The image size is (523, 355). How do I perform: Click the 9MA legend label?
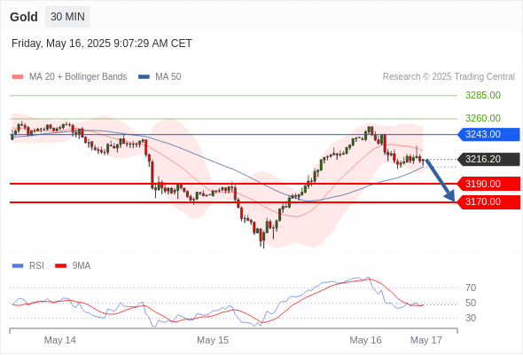click(82, 266)
